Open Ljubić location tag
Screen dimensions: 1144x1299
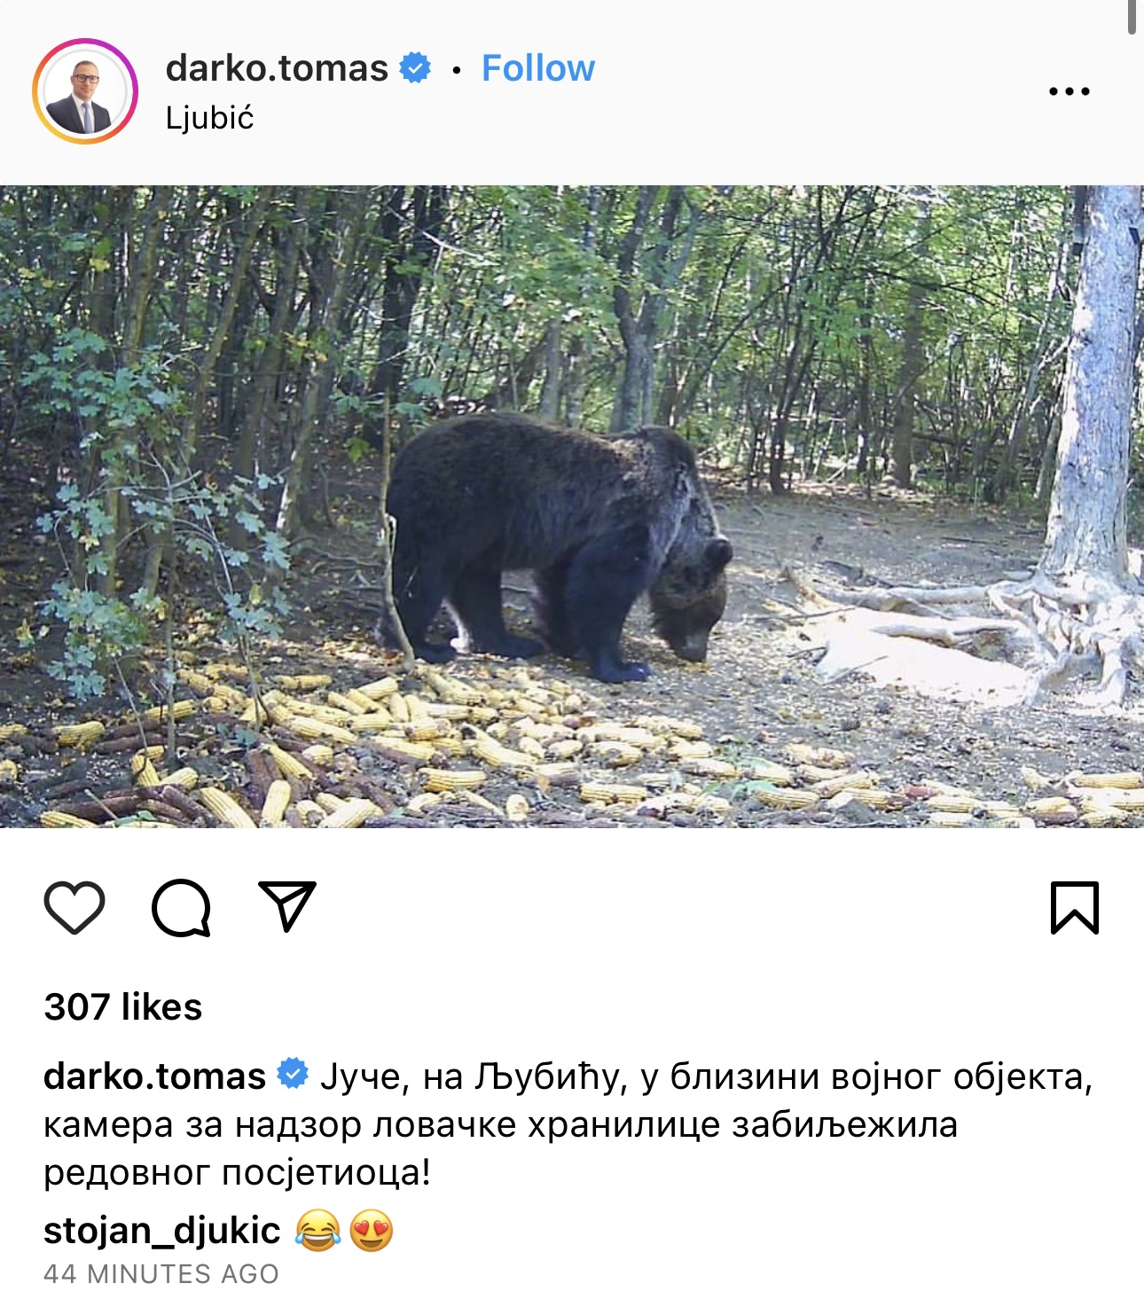[x=209, y=118]
